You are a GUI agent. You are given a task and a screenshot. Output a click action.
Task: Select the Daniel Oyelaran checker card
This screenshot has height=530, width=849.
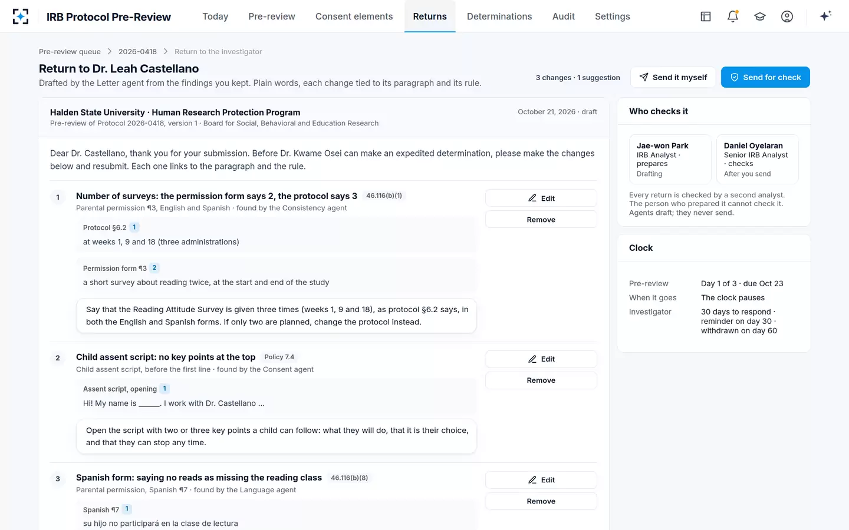757,159
